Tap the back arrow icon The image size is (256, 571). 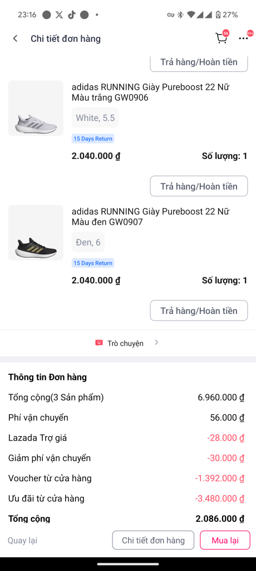pyautogui.click(x=15, y=38)
